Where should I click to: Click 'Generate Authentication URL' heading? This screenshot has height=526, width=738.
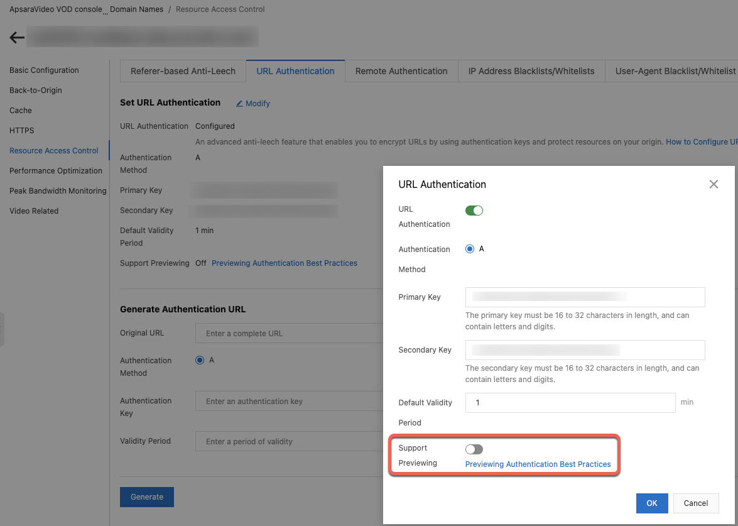[x=183, y=309]
